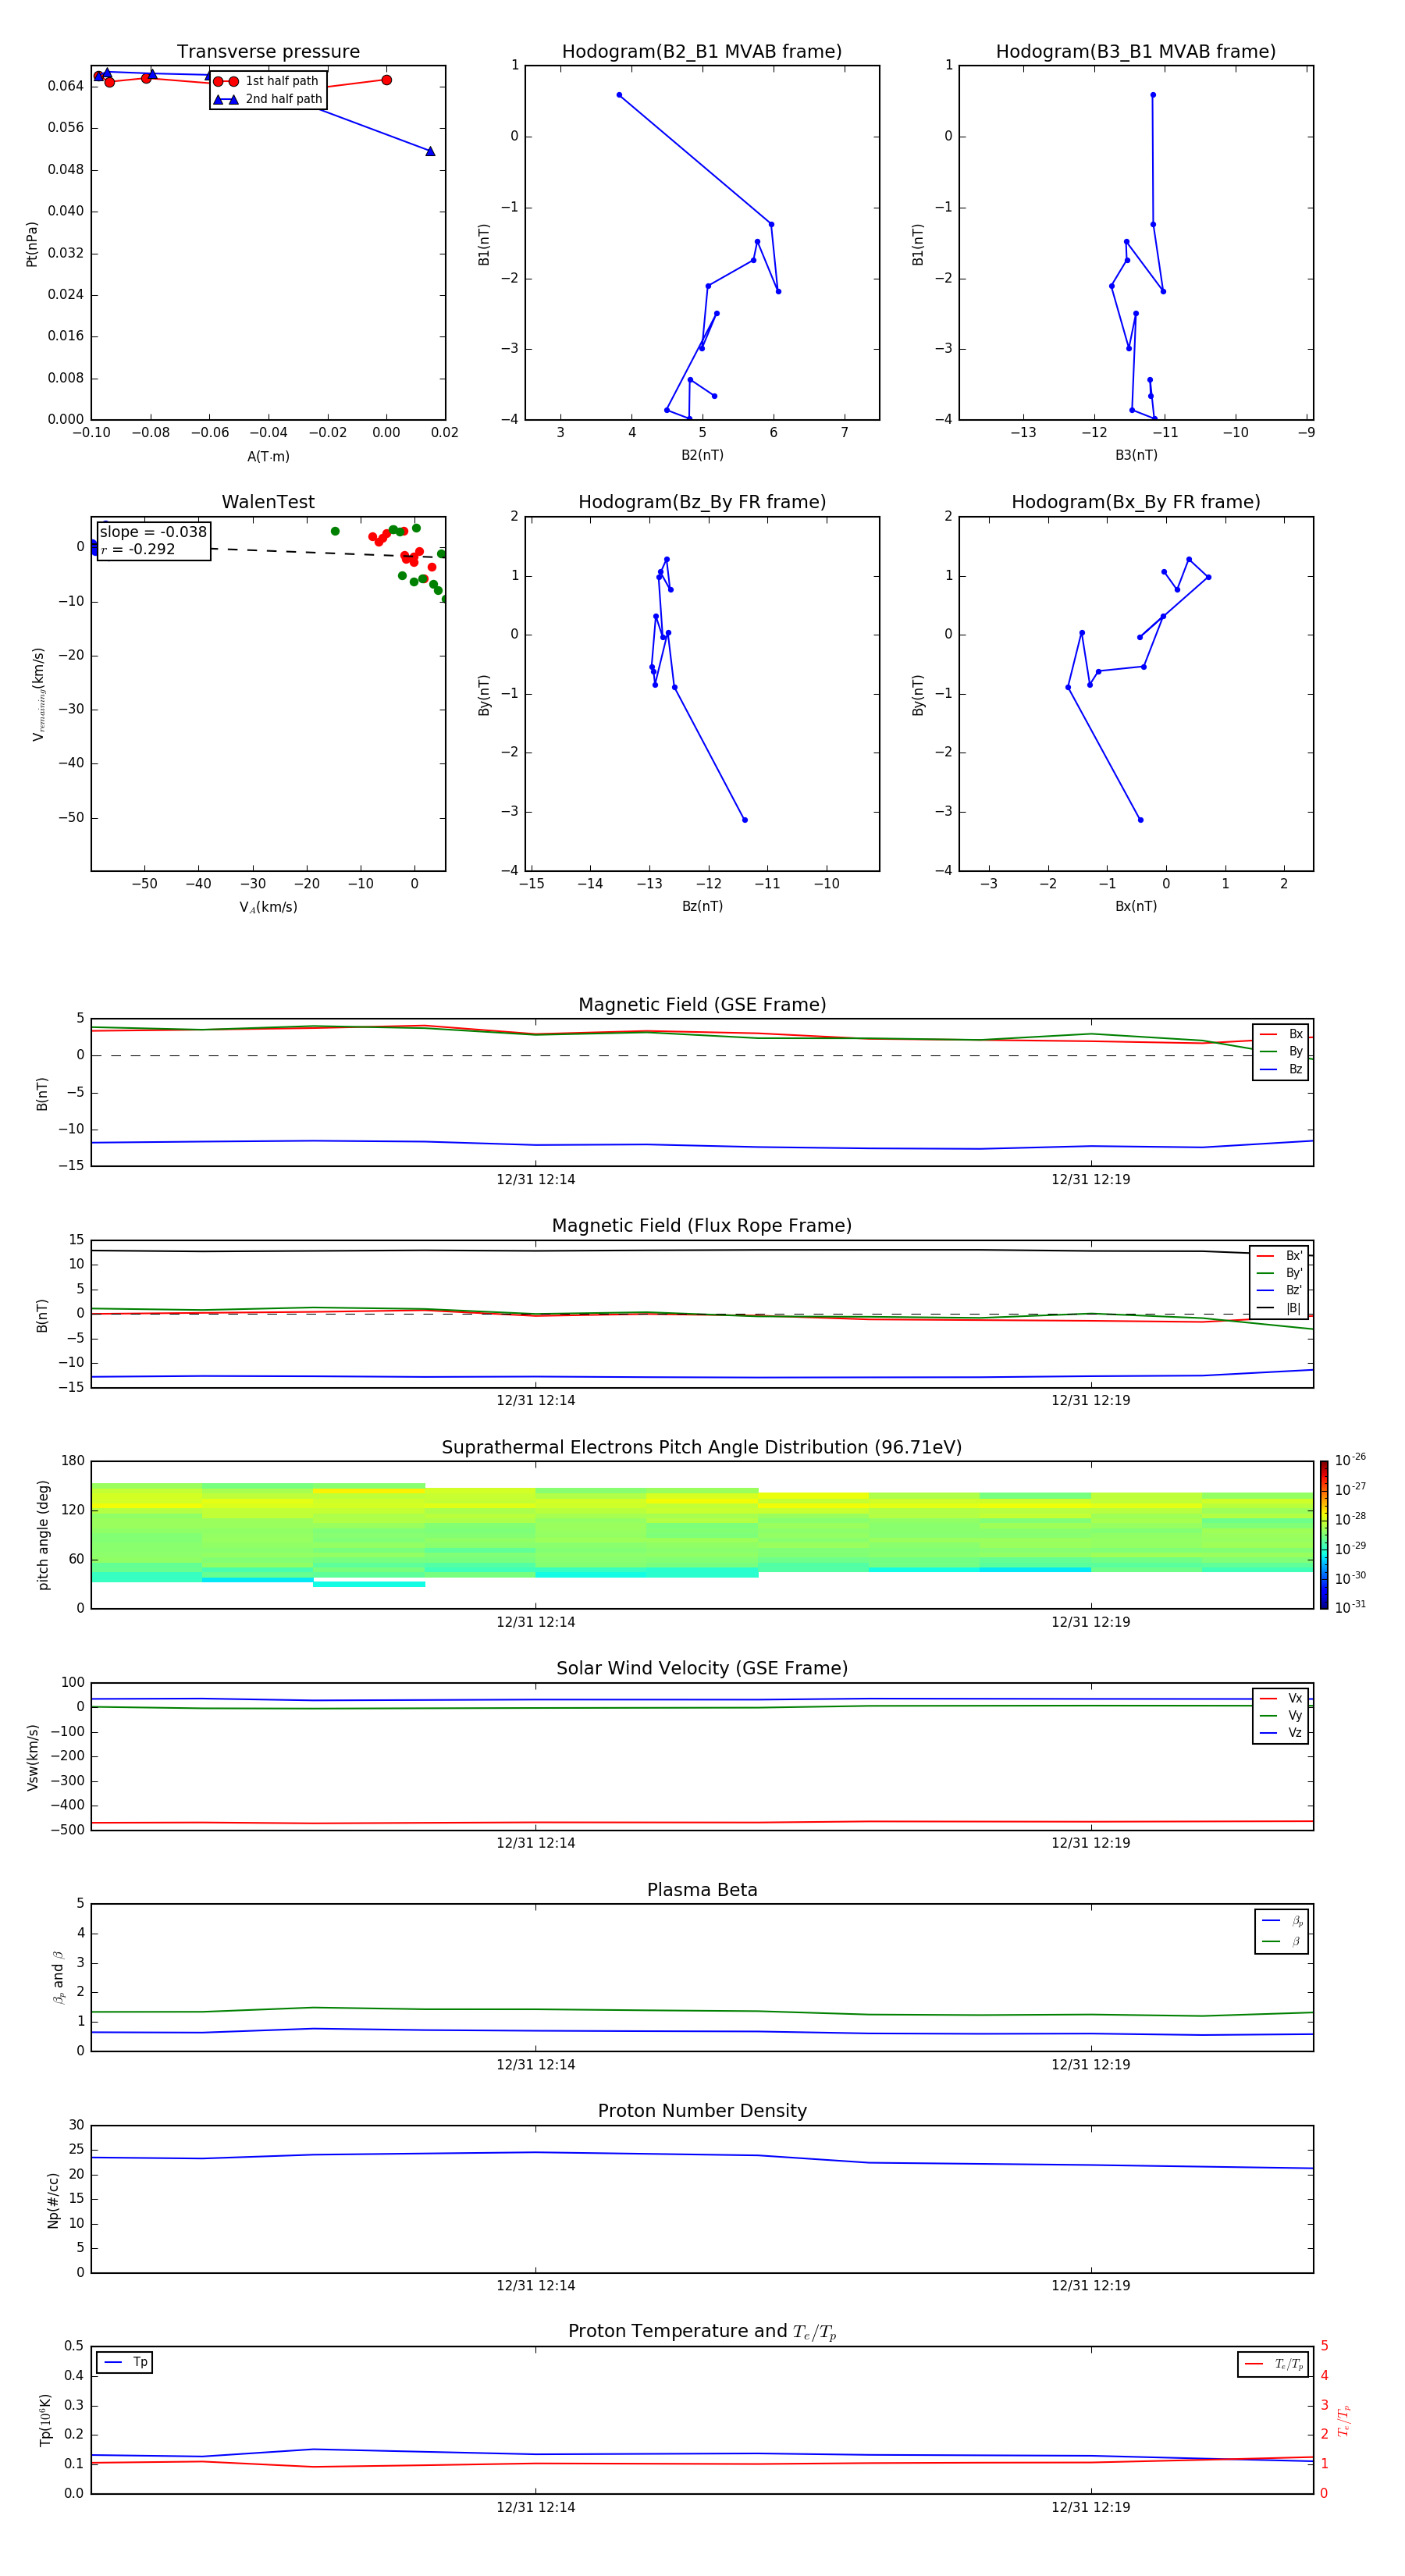Image resolution: width=1405 pixels, height=2576 pixels.
Task: Click the topmost point of B3_B1 hodogram
Action: tap(1153, 95)
